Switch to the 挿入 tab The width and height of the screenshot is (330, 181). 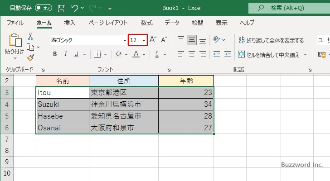[70, 23]
